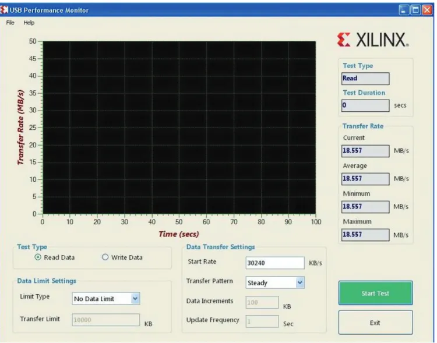The image size is (437, 343).
Task: Click the Xilinx app icon in title bar
Action: (x=4, y=10)
